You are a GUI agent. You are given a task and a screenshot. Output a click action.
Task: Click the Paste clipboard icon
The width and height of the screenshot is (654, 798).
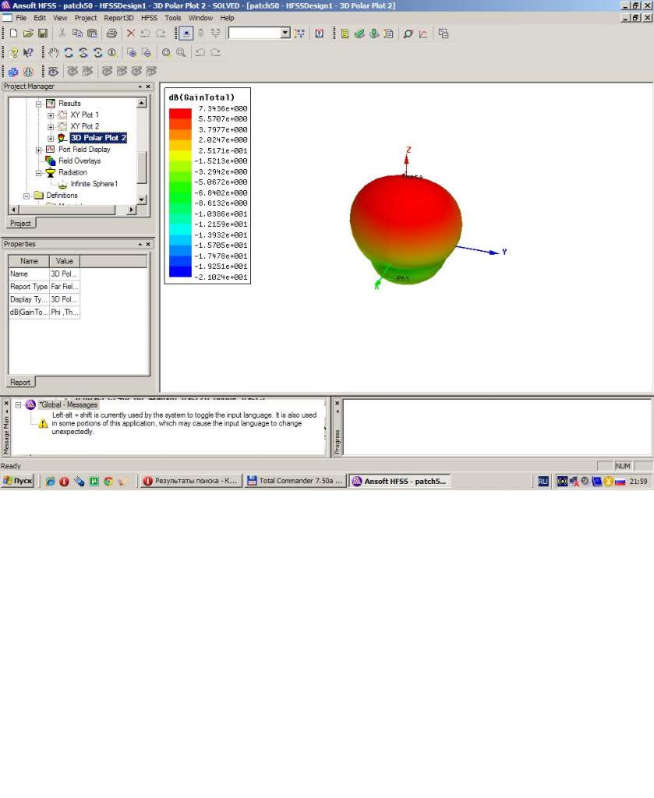pos(92,34)
